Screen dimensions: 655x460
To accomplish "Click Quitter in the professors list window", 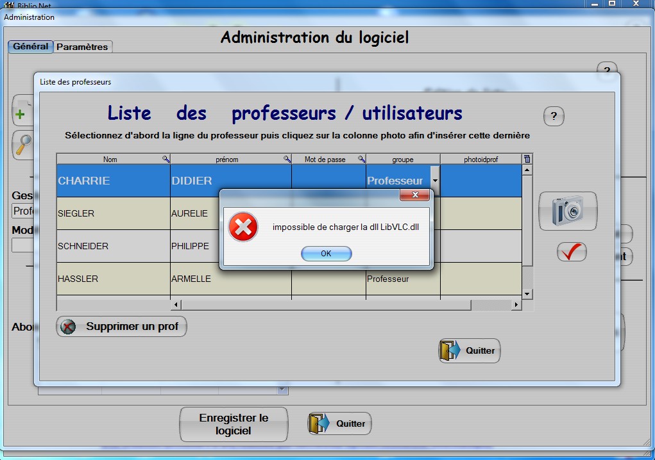I will [470, 350].
